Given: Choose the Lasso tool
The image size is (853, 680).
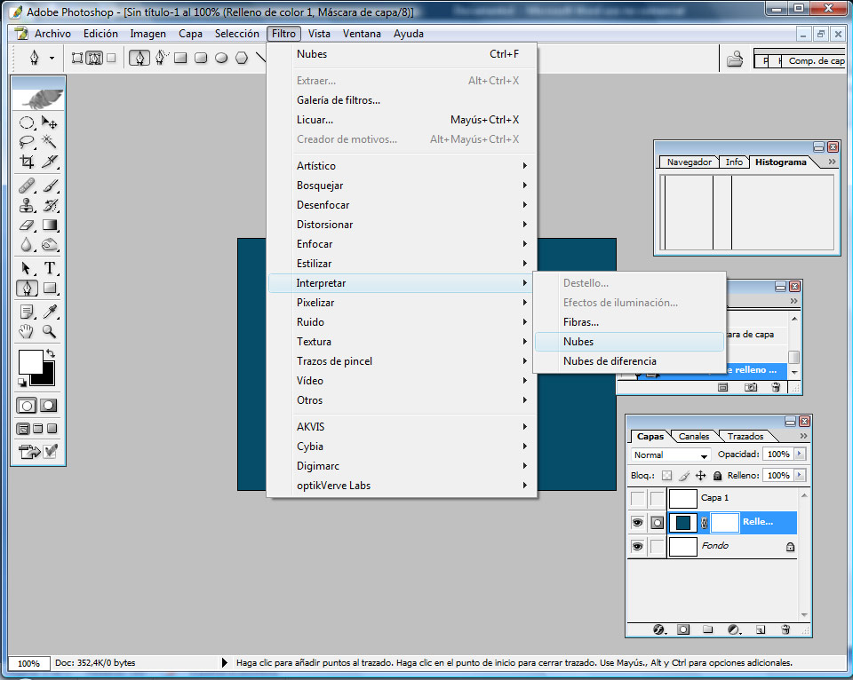Looking at the screenshot, I should (27, 142).
